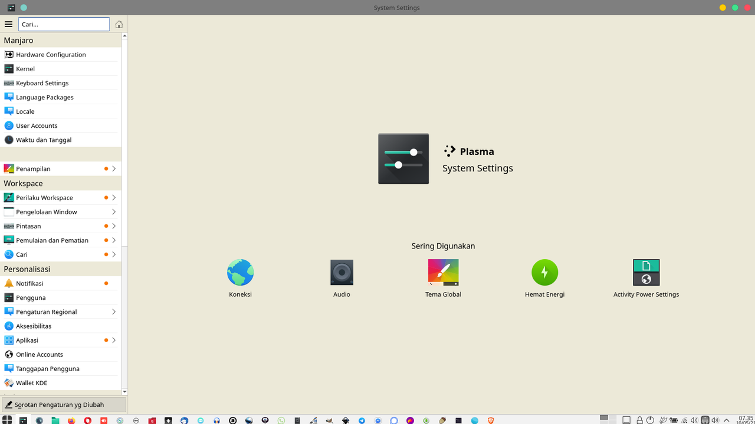
Task: Expand the Cari category chevron
Action: (x=114, y=254)
